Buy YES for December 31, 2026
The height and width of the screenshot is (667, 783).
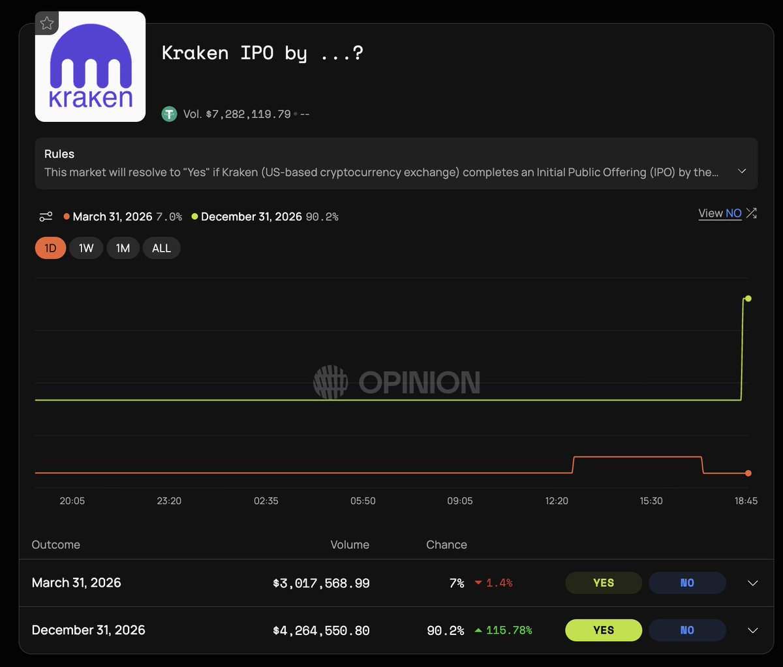[x=604, y=630]
